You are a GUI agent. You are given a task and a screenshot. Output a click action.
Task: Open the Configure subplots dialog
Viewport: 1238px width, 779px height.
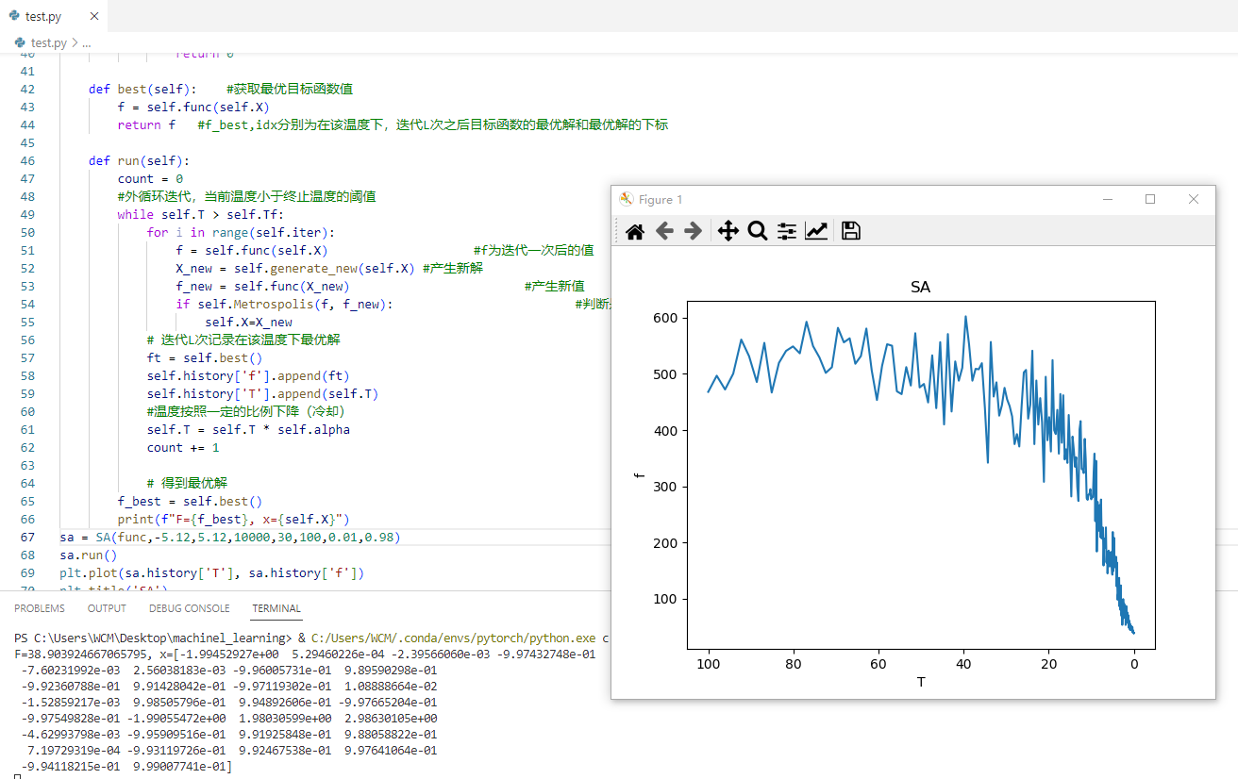(x=786, y=230)
